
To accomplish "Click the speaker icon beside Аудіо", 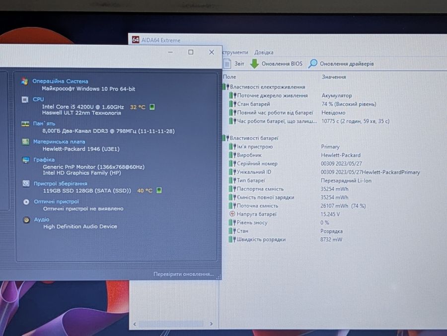I will click(x=26, y=220).
